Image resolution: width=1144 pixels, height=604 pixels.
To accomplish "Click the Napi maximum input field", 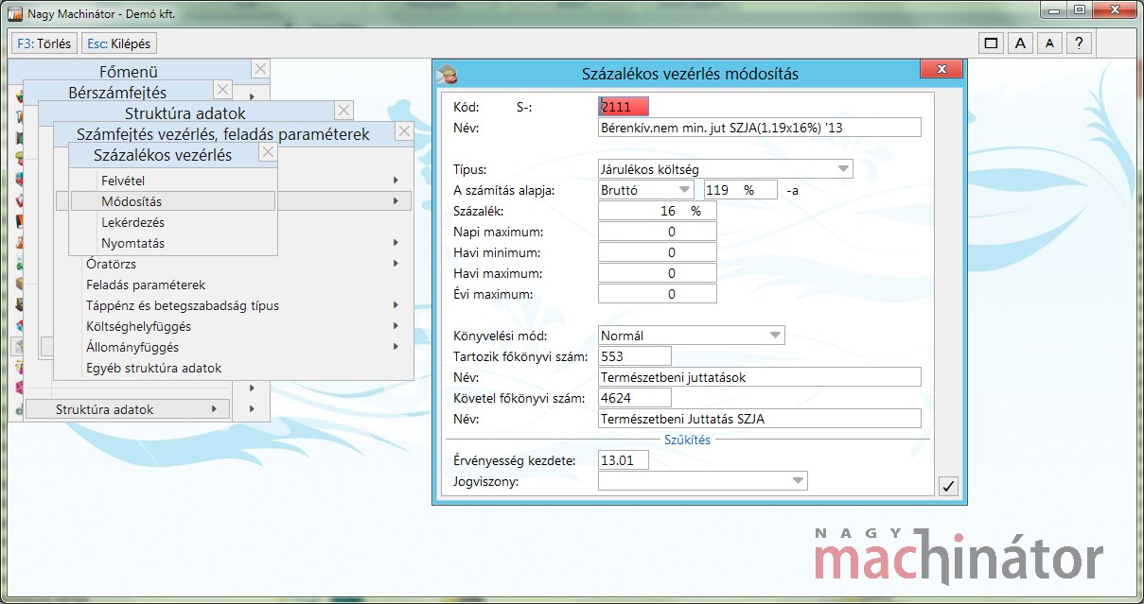I will pyautogui.click(x=657, y=232).
